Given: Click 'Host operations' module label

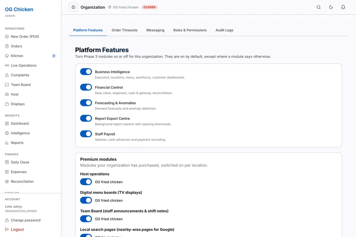Looking at the screenshot, I should pos(95,174).
